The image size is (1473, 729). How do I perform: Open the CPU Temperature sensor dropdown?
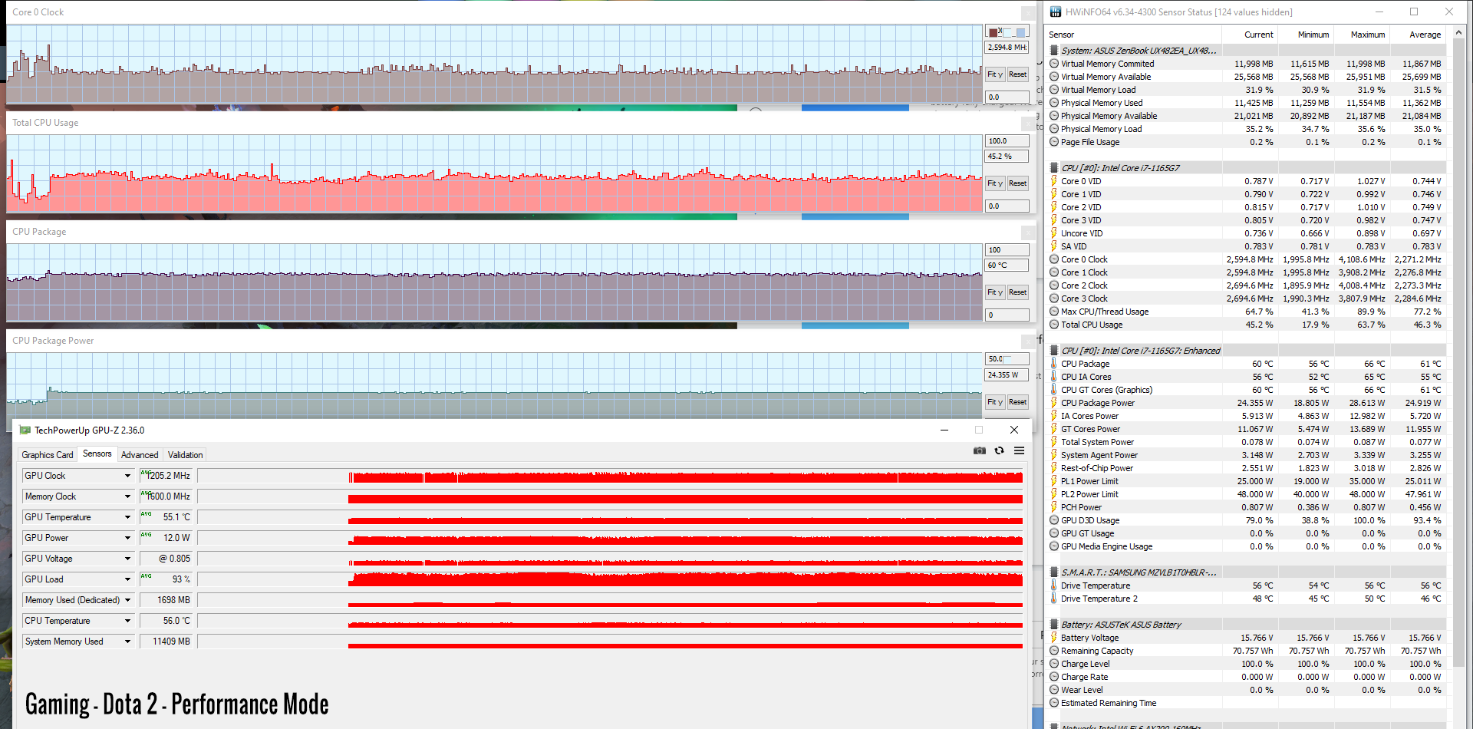click(127, 621)
